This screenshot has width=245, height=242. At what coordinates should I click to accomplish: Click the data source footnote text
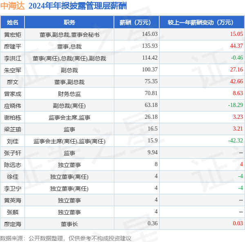[66, 239]
